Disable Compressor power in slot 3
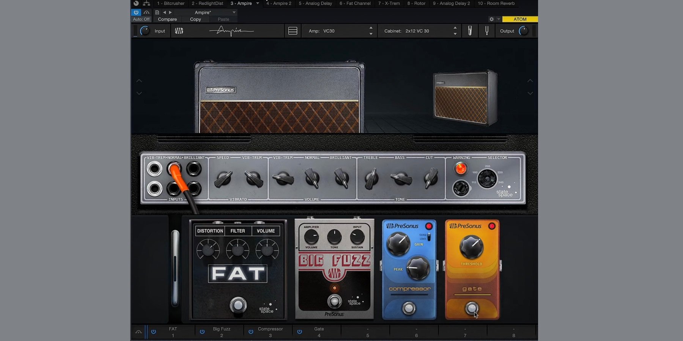The width and height of the screenshot is (683, 341). 251,332
